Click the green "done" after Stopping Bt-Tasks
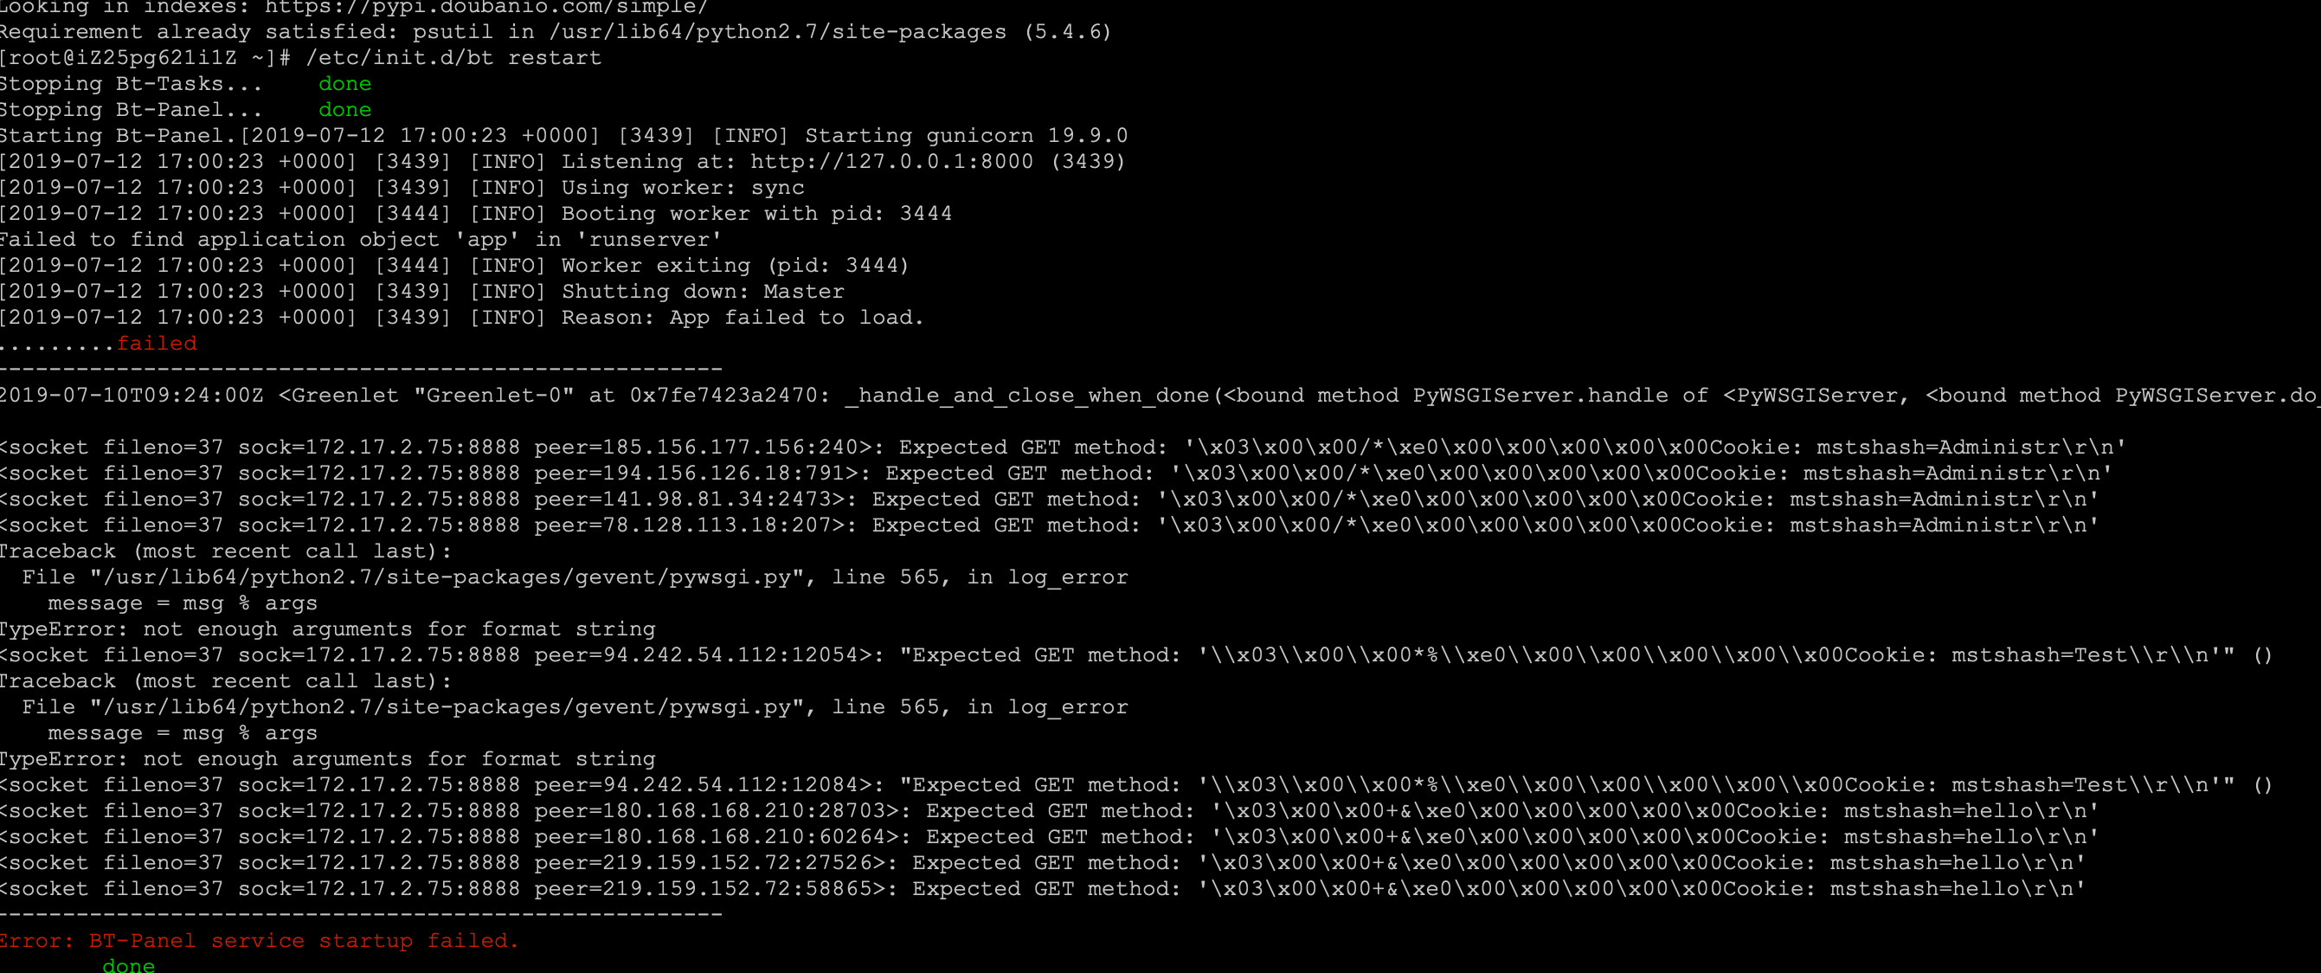The width and height of the screenshot is (2321, 973). point(344,85)
